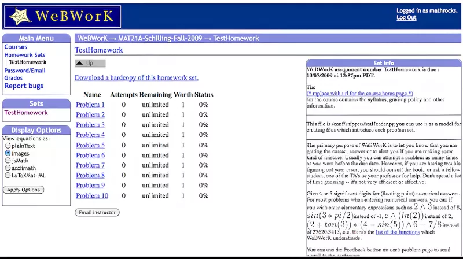The height and width of the screenshot is (259, 463).
Task: Click Email instructor button
Action: click(97, 212)
